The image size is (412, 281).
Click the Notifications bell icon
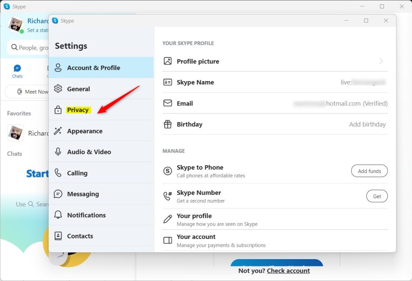[x=58, y=215]
